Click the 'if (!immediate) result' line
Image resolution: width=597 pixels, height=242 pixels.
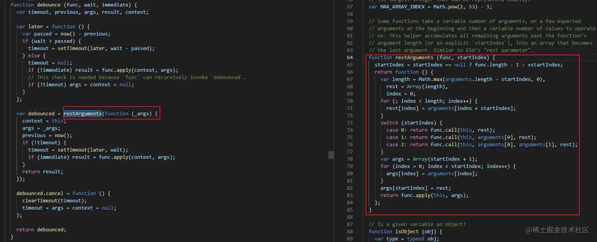coord(103,70)
